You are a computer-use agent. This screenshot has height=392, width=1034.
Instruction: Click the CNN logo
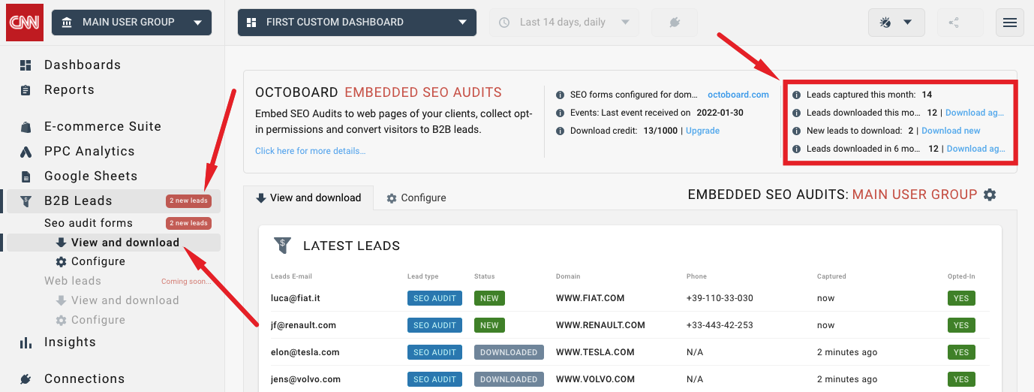coord(25,22)
